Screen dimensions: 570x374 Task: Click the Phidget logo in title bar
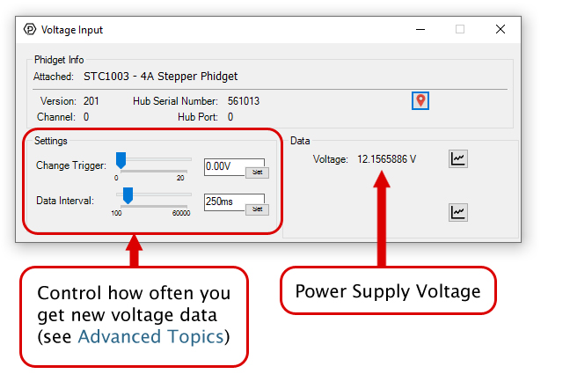[29, 29]
